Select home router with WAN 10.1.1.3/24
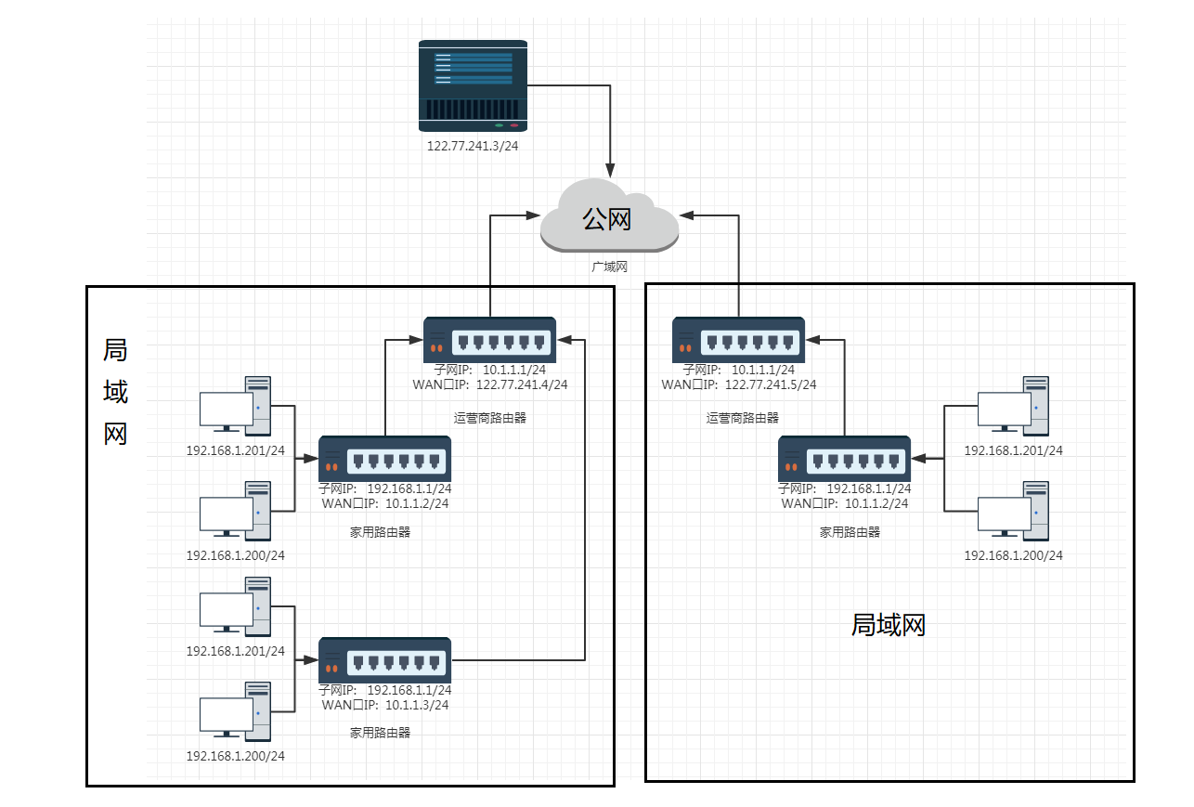This screenshot has height=807, width=1194. tap(385, 660)
